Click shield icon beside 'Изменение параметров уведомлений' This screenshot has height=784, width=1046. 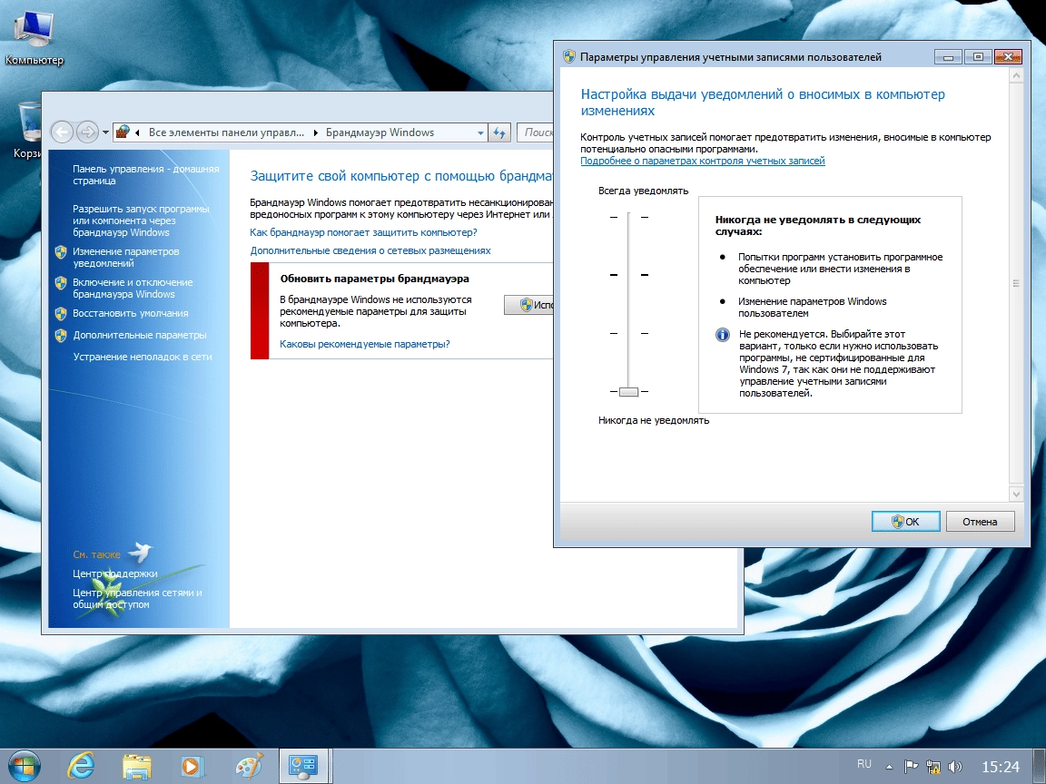pos(61,252)
